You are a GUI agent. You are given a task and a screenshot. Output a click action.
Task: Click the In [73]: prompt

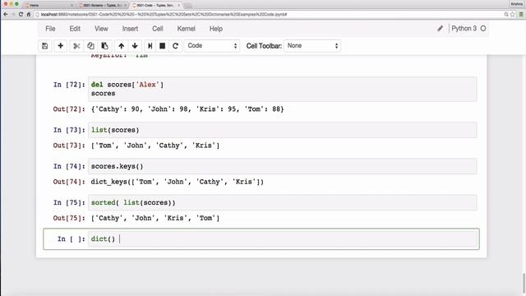(69, 130)
